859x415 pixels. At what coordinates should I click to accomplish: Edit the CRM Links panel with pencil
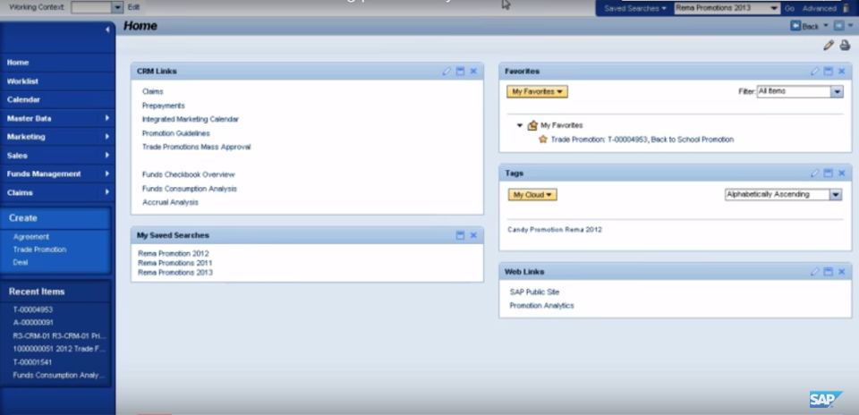click(x=447, y=72)
